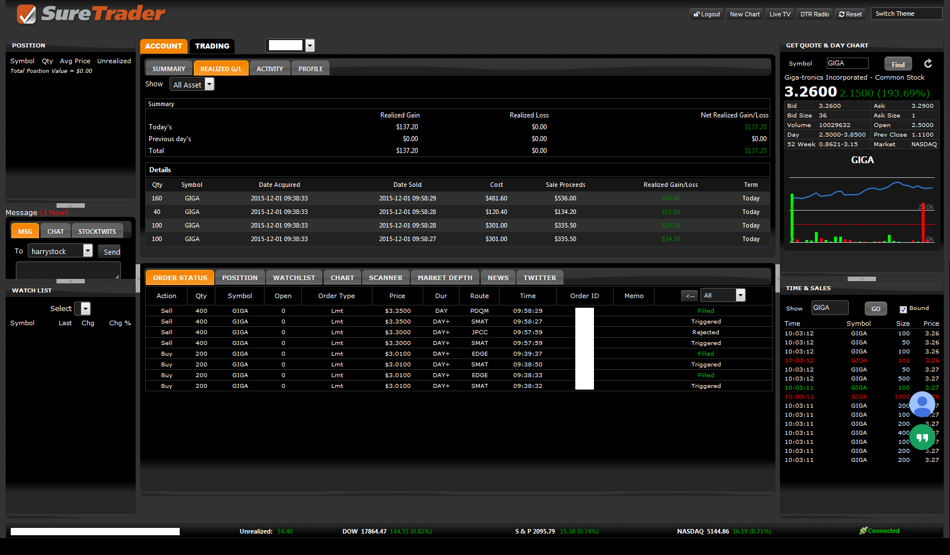Toggle the Bound checkbox in Time & Sales
950x555 pixels.
pos(903,309)
